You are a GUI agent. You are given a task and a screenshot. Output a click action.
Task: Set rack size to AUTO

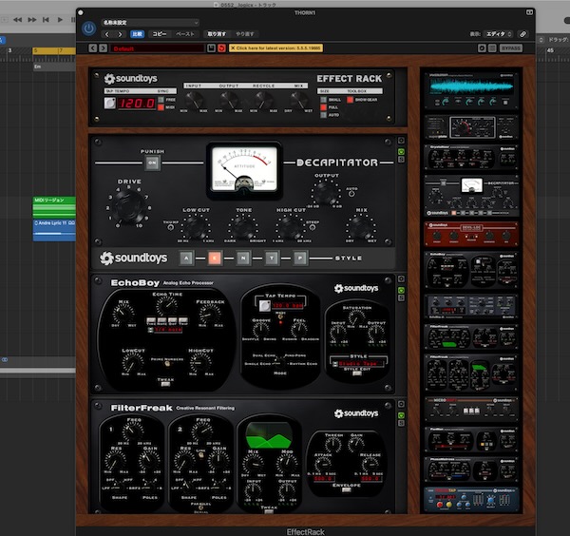click(x=323, y=115)
